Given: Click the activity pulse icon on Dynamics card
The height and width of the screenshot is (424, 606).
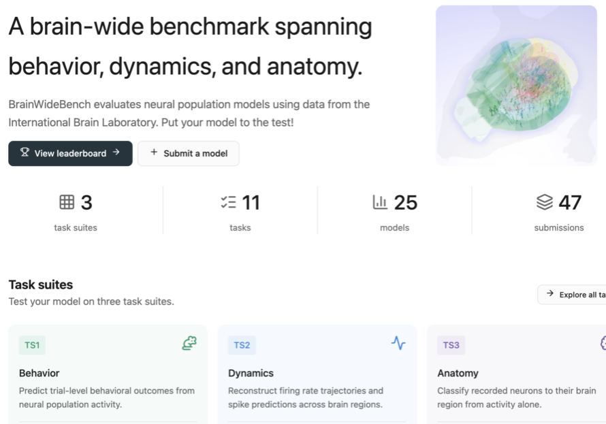Looking at the screenshot, I should [398, 343].
